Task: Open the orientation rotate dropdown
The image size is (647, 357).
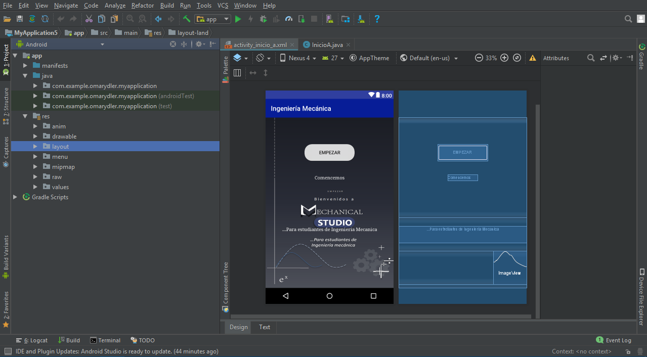Action: [263, 58]
